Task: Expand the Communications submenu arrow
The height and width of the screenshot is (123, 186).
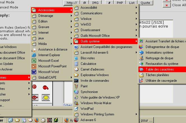Action: [x=136, y=13]
